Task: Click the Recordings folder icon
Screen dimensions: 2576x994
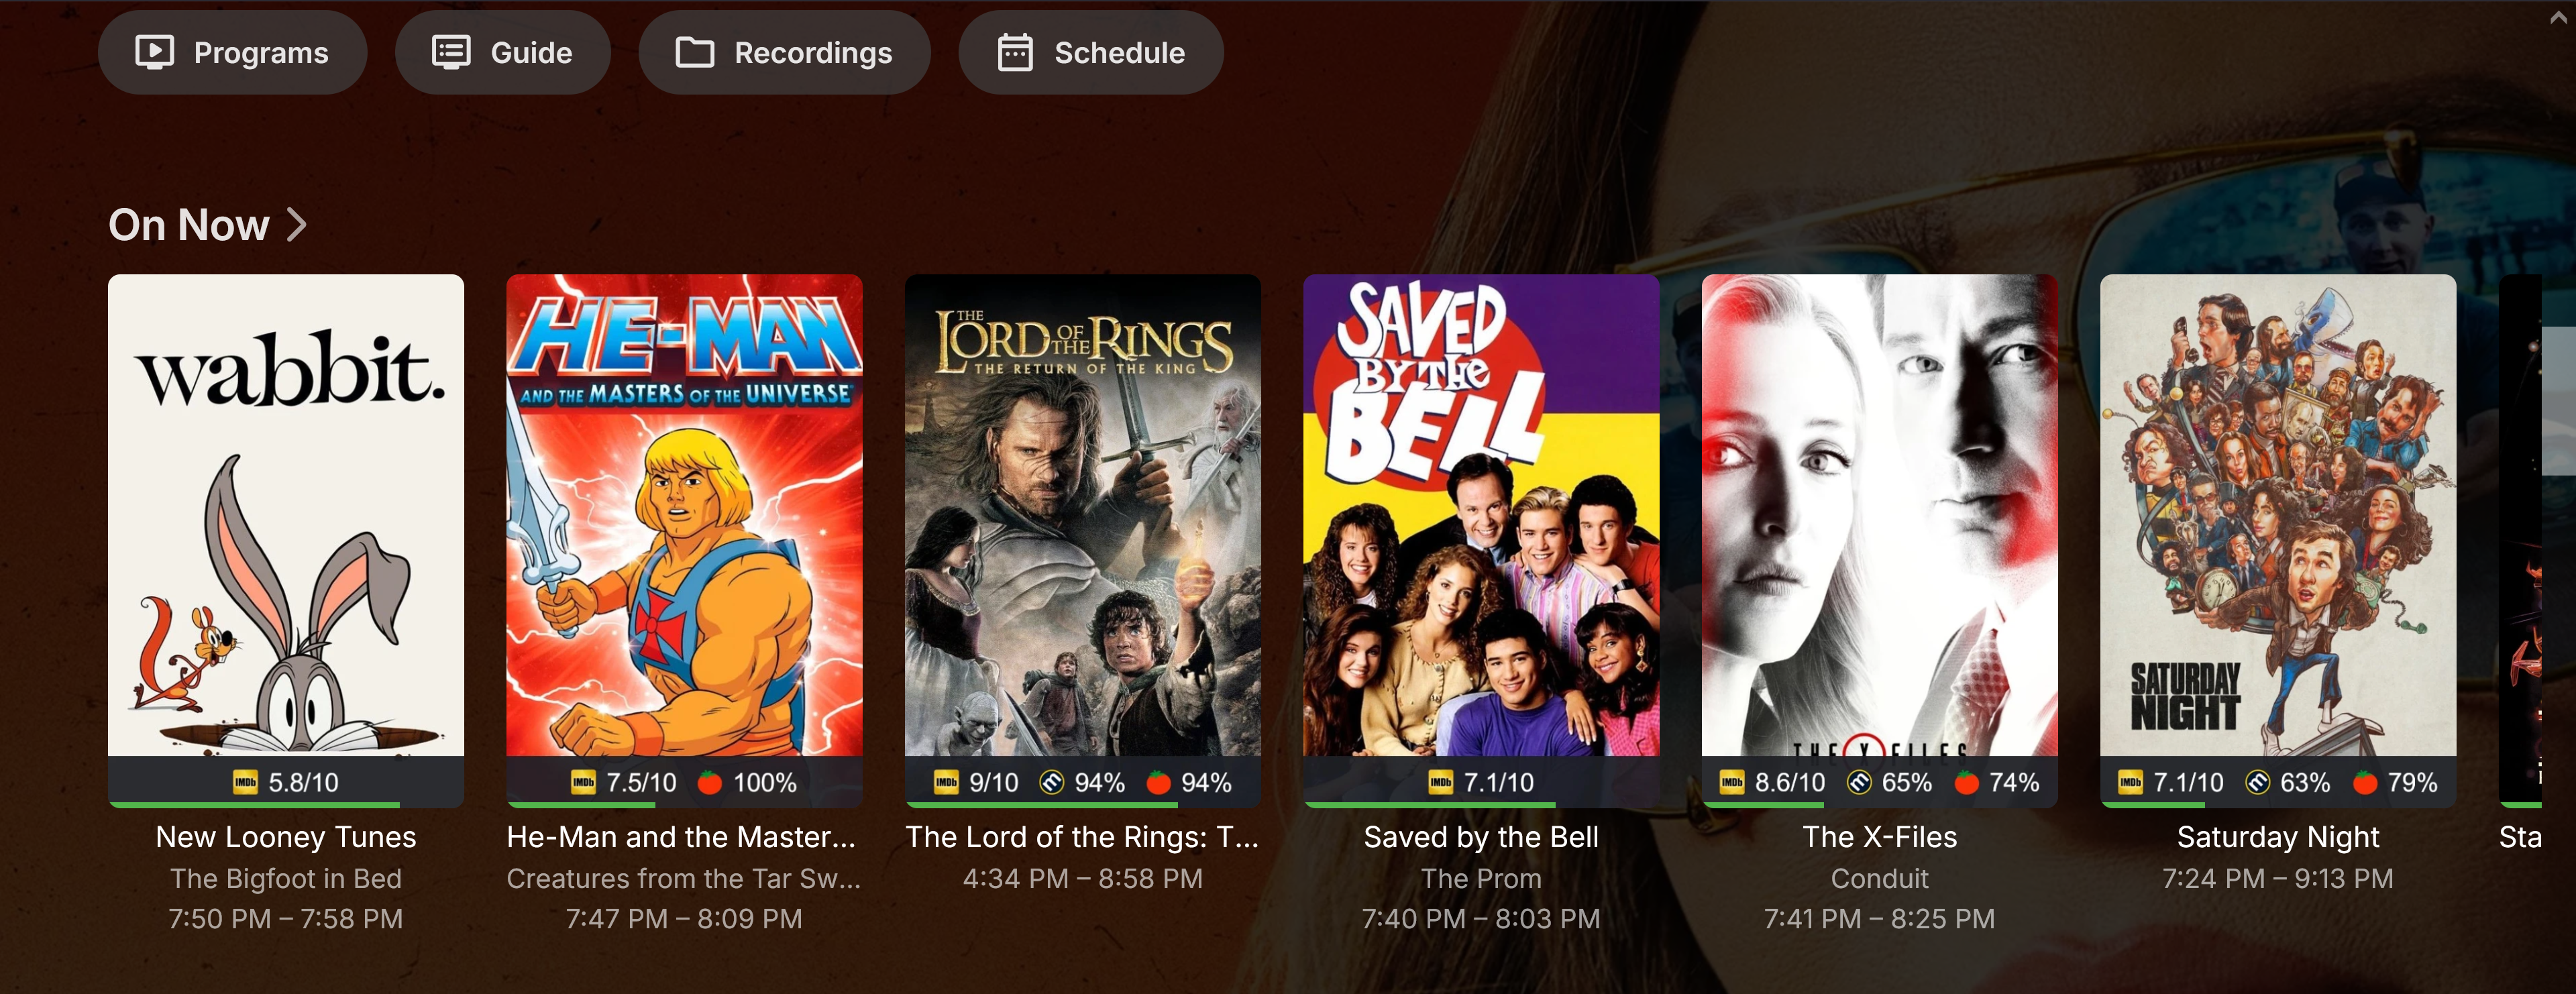Action: [694, 53]
